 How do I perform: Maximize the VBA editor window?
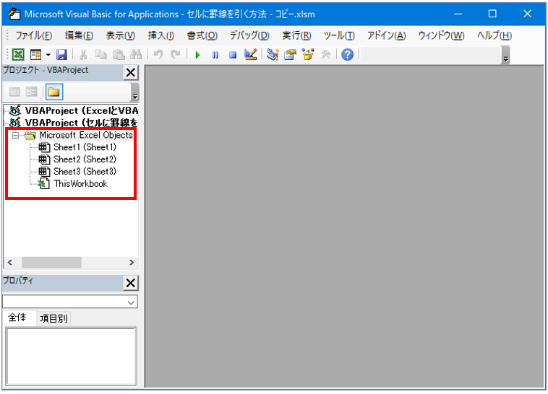coord(492,14)
